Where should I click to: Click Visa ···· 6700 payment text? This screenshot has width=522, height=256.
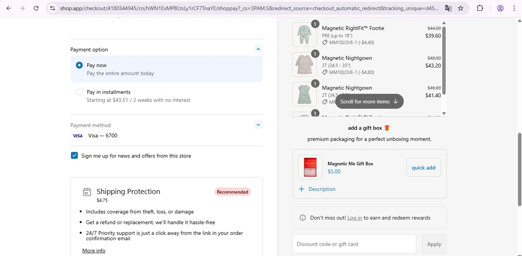point(103,136)
